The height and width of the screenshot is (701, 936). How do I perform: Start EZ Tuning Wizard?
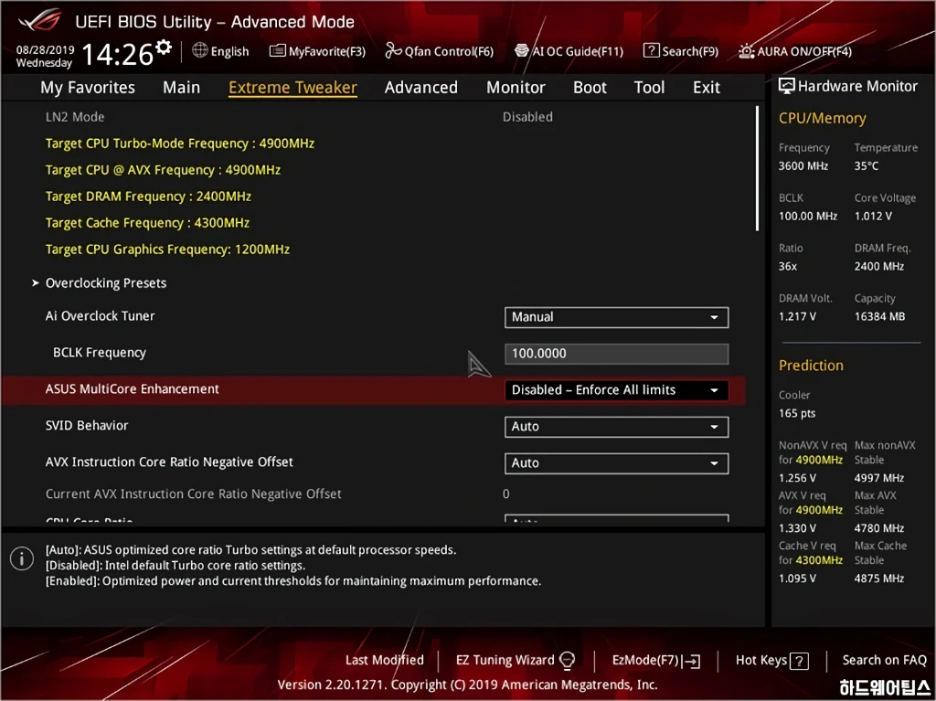pos(516,661)
